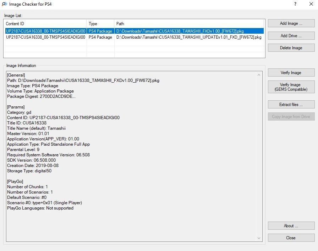Click Content ID cell of first row
Viewport: 318px width, 251px height.
coord(46,31)
